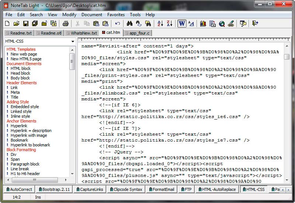View the document in a browser with the globe-magnifier icon
This screenshot has height=203, width=295.
tap(222, 24)
